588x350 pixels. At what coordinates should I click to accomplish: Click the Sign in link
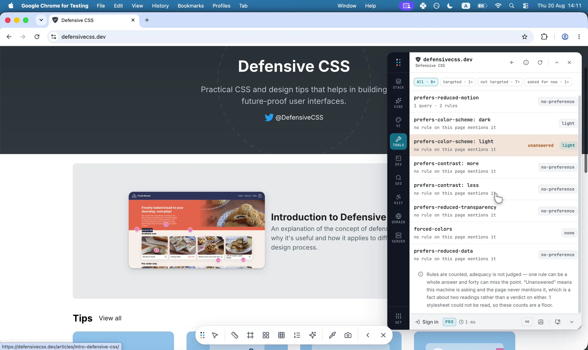point(427,322)
